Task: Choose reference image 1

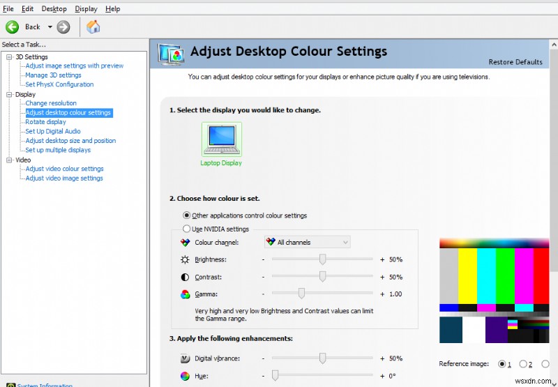Action: click(x=502, y=364)
